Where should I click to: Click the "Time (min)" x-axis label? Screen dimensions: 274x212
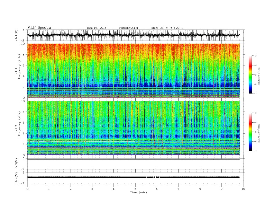(138, 192)
